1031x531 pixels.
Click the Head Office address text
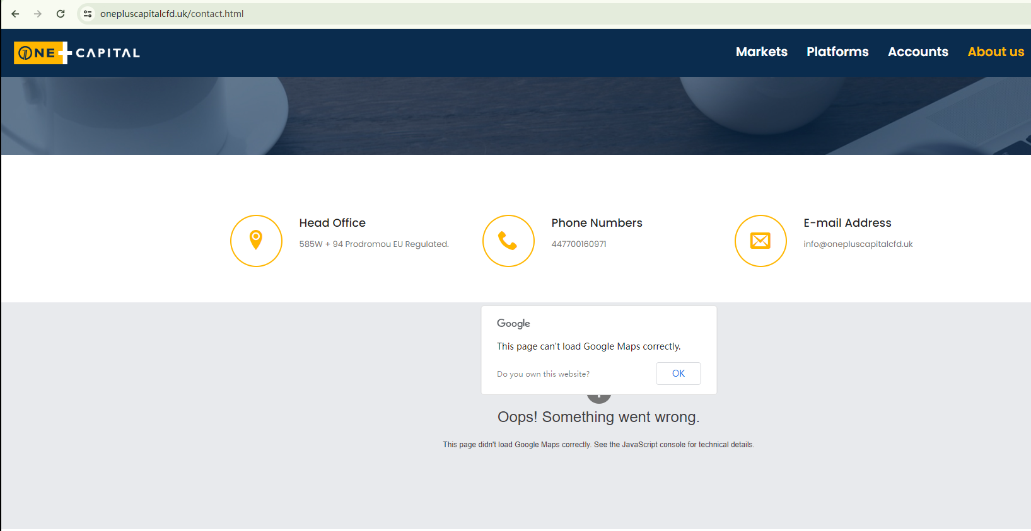click(373, 244)
